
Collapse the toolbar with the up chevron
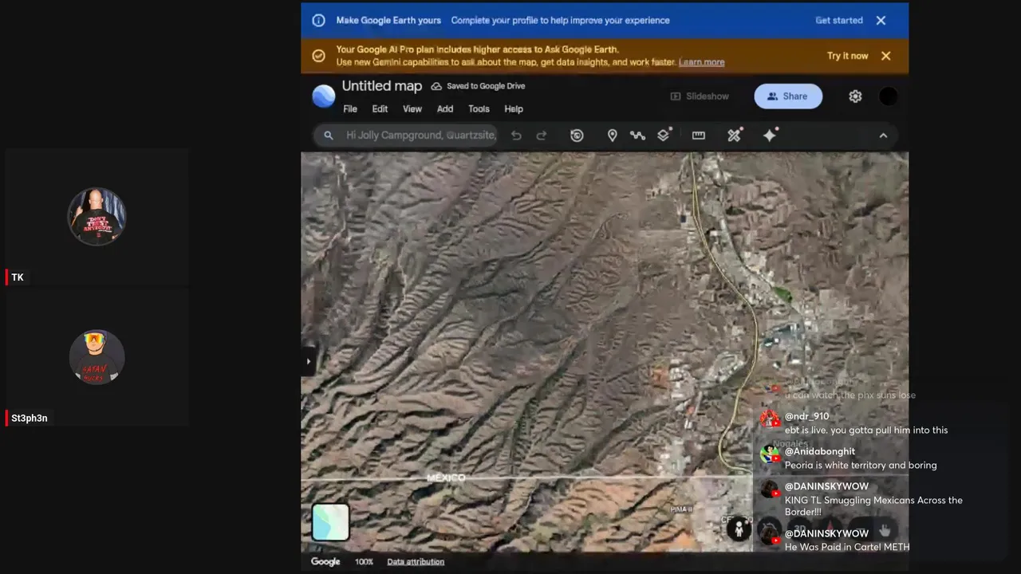coord(883,136)
